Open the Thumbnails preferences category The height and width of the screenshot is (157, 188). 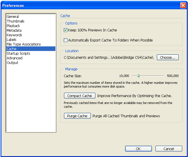click(x=16, y=21)
